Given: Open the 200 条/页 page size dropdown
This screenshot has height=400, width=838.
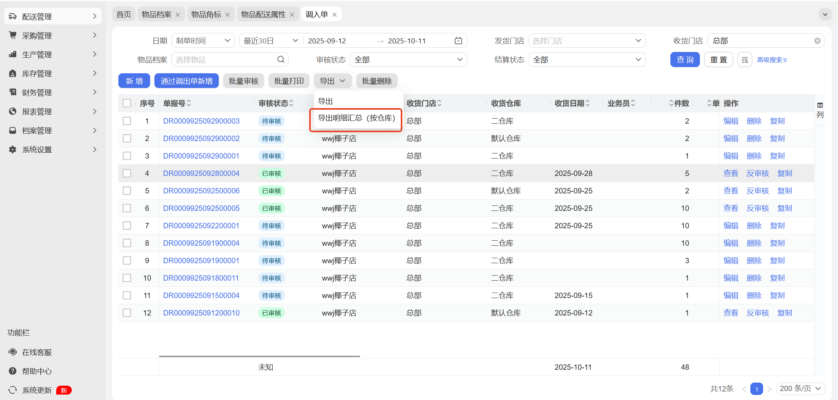Looking at the screenshot, I should click(x=800, y=388).
